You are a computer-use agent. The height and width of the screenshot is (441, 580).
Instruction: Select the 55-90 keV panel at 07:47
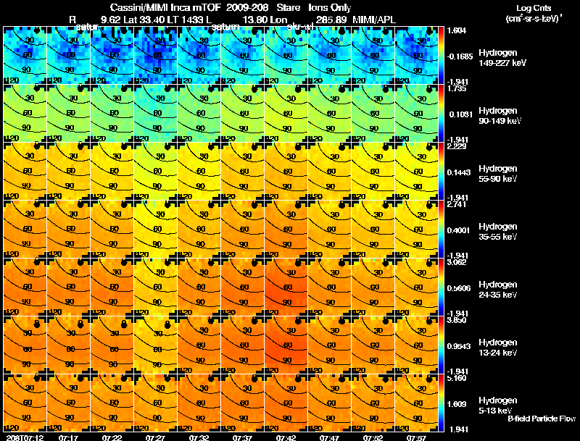pos(330,172)
